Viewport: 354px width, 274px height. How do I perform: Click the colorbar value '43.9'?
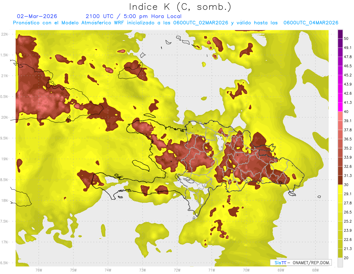pos(348,85)
